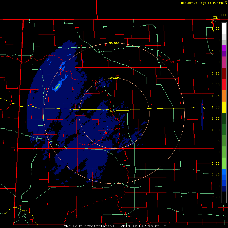Select the 50 NMI range ring label
The height and width of the screenshot is (228, 228).
click(x=114, y=78)
